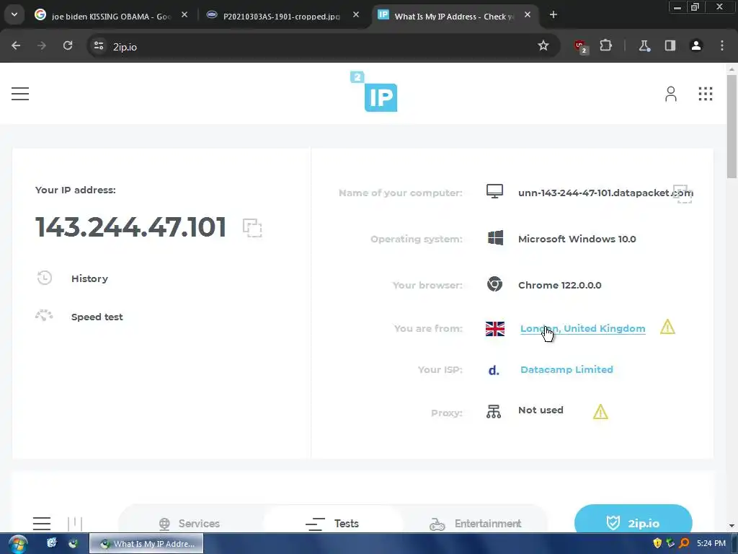This screenshot has width=738, height=554.
Task: Open a new browser tab
Action: click(x=553, y=15)
